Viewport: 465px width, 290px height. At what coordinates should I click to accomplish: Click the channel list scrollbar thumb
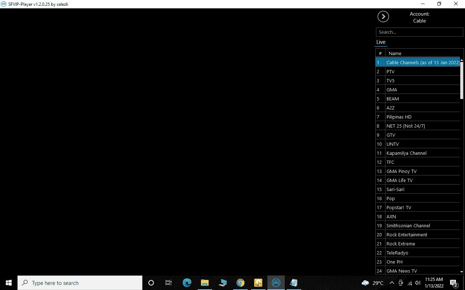tap(462, 80)
